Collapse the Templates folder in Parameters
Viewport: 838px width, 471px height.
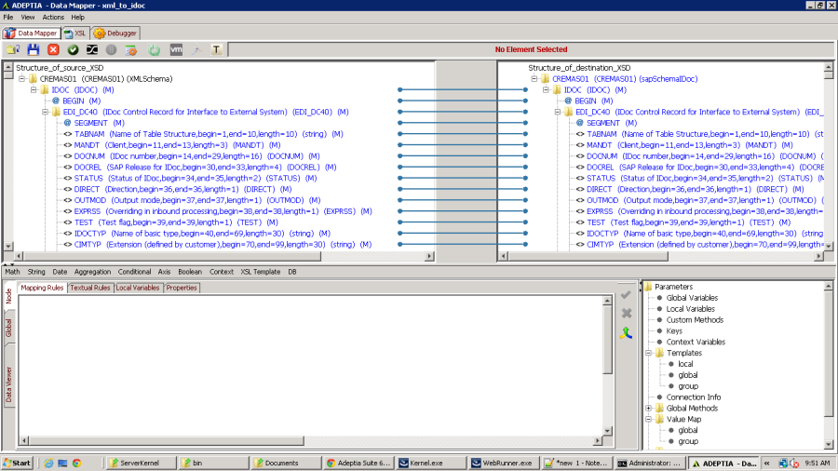click(649, 353)
